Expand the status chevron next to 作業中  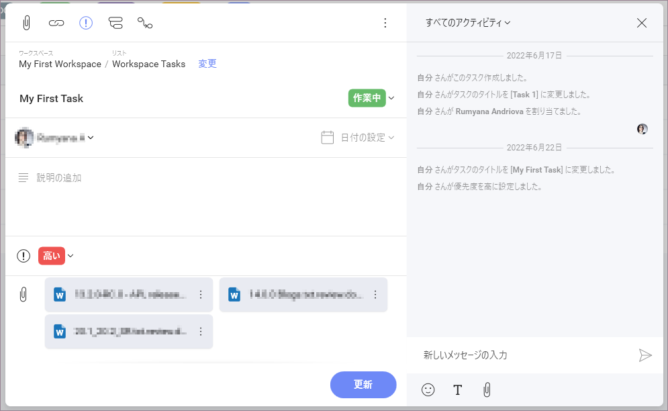(391, 98)
